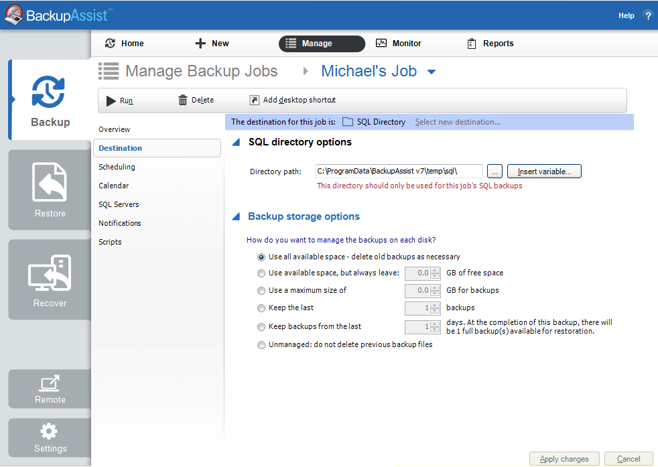The image size is (658, 467).
Task: Click the BackupAssist logo icon
Action: 13,15
